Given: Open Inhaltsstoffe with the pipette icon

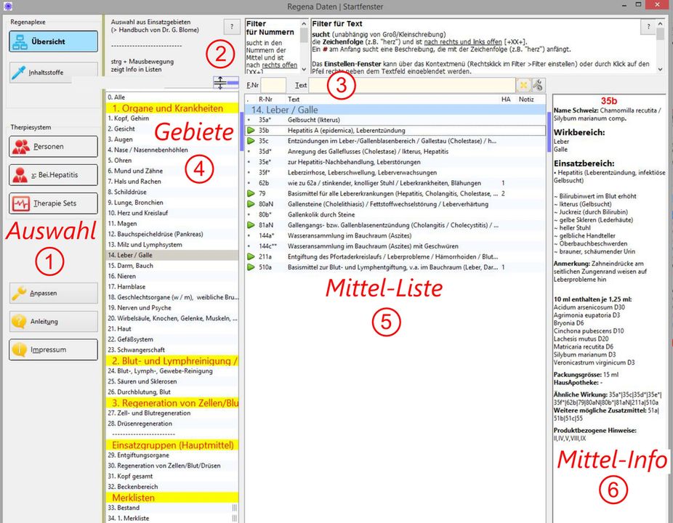Looking at the screenshot, I should [x=53, y=72].
